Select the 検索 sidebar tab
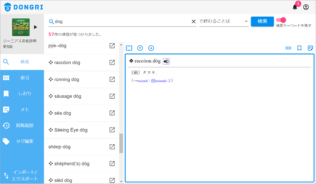Image resolution: width=316 pixels, height=184 pixels. [x=22, y=62]
